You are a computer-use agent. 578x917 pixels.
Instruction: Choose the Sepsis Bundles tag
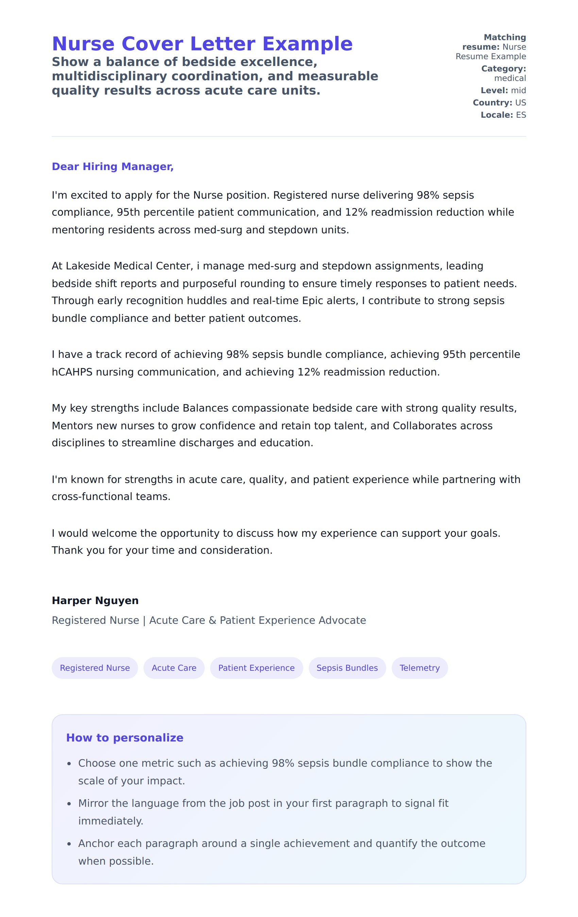tap(347, 668)
